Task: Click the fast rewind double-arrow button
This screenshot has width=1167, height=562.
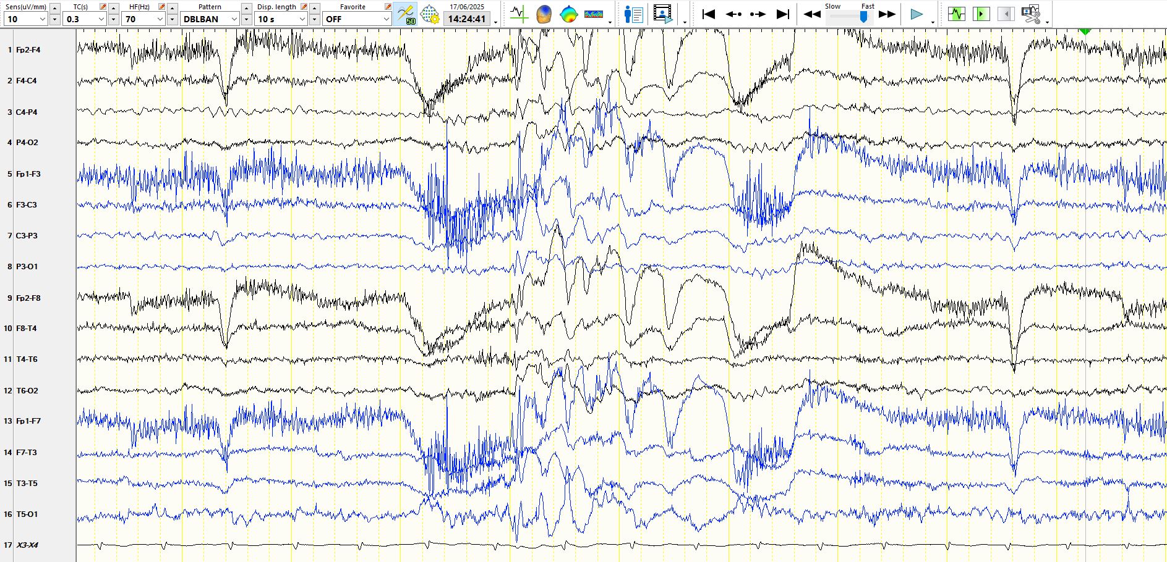Action: [x=812, y=14]
